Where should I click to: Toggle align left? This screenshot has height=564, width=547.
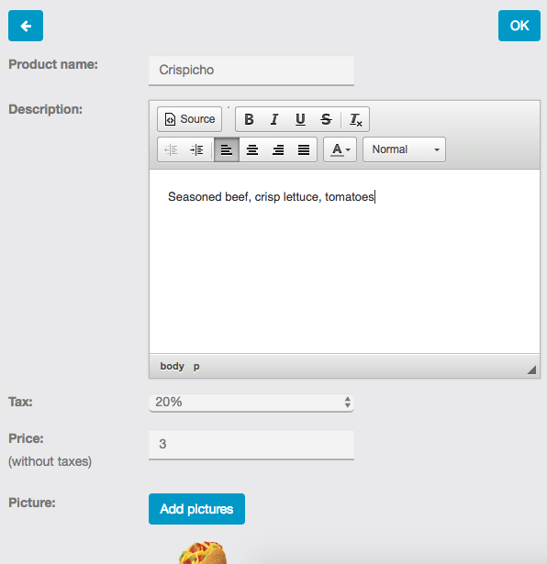point(227,149)
